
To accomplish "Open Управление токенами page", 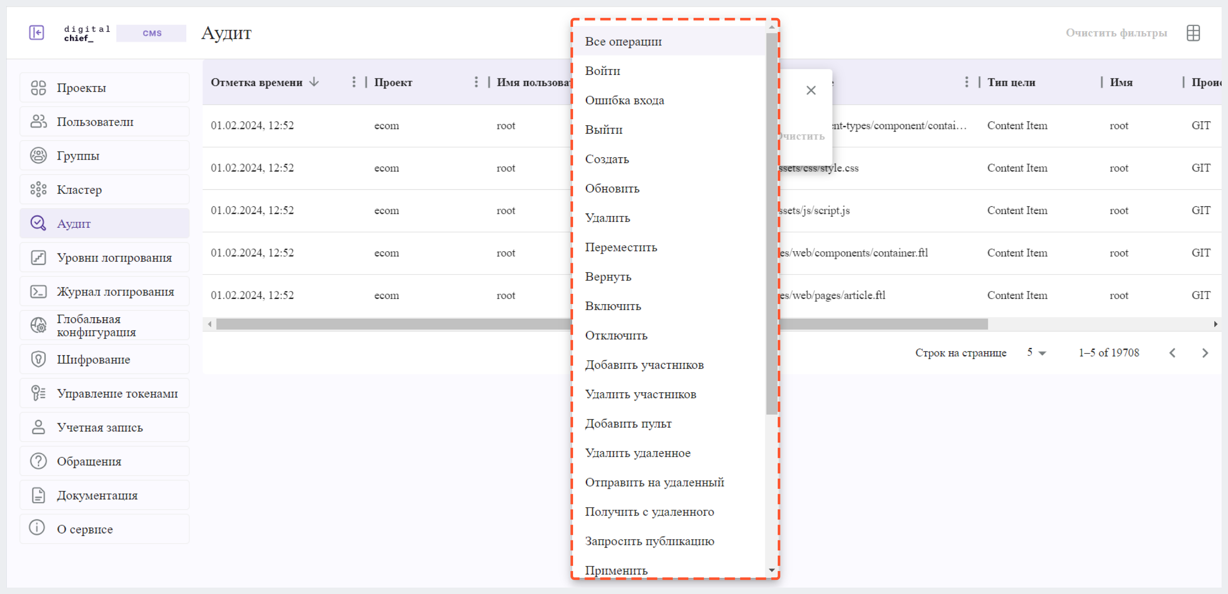I will point(104,393).
